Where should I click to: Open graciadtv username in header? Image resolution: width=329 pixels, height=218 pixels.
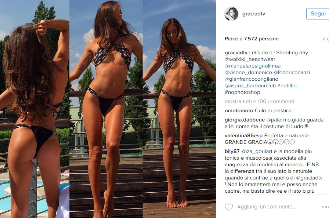click(x=253, y=14)
